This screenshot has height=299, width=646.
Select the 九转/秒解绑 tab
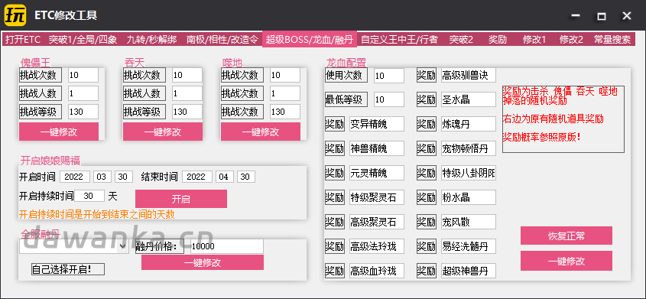pos(151,40)
